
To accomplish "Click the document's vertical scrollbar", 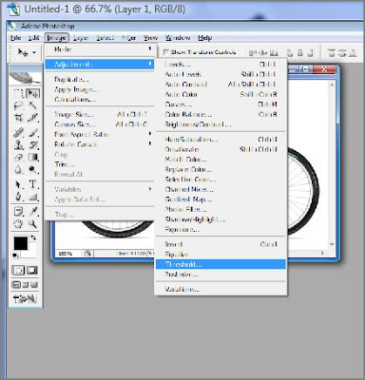I will click(332, 164).
